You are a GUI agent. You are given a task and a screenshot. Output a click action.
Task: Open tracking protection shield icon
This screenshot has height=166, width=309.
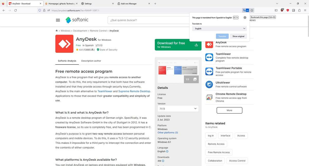click(x=40, y=10)
